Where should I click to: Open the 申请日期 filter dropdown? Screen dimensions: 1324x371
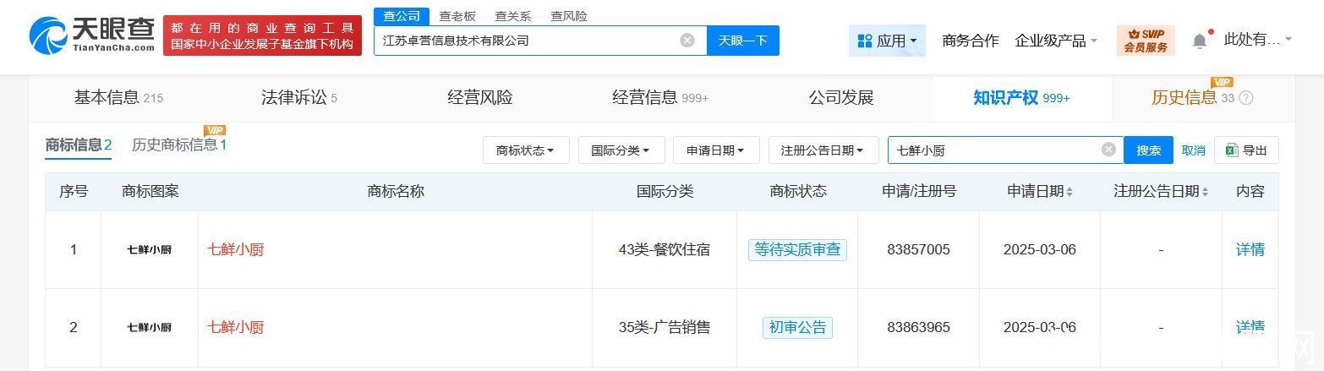[x=715, y=150]
